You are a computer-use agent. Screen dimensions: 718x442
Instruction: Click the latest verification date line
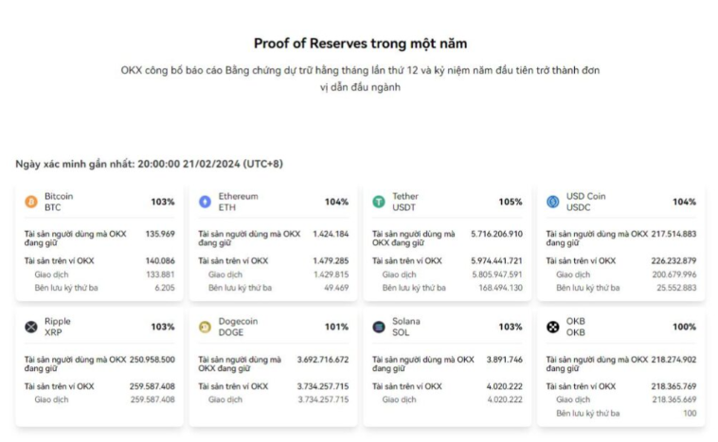[149, 164]
